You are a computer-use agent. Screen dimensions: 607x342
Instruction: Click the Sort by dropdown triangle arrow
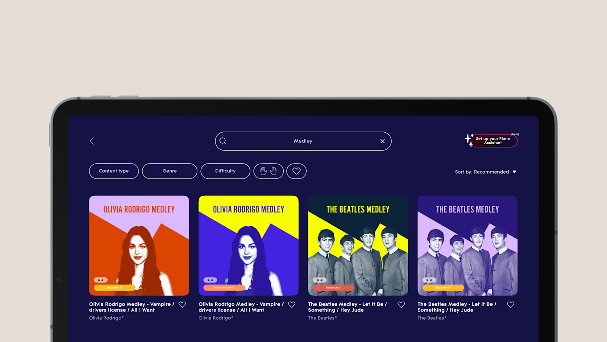514,172
